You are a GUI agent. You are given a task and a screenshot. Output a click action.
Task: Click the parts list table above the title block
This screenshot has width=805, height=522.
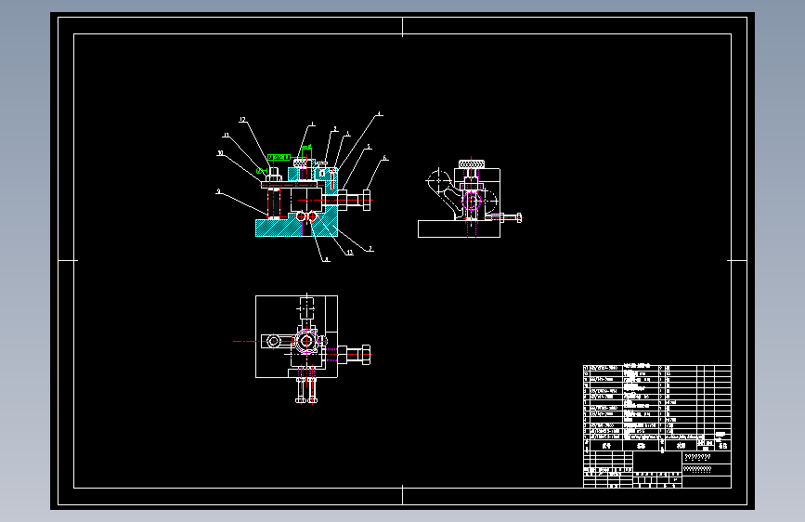pyautogui.click(x=657, y=408)
